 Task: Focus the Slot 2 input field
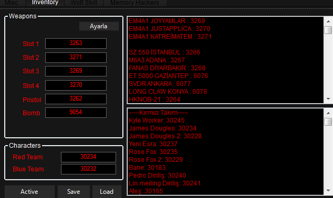pyautogui.click(x=76, y=58)
